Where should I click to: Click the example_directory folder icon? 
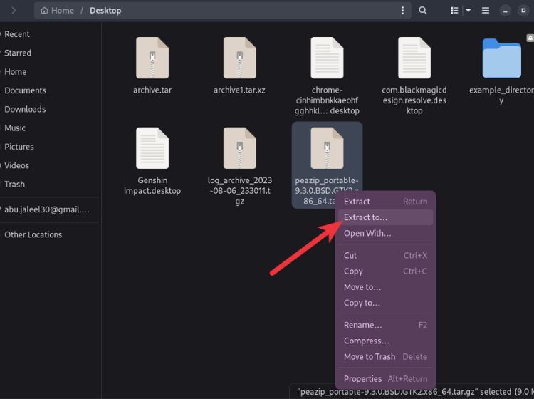tap(501, 58)
